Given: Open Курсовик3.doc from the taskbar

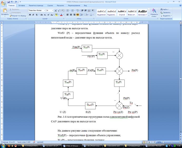Looking at the screenshot, I should [x=50, y=146].
